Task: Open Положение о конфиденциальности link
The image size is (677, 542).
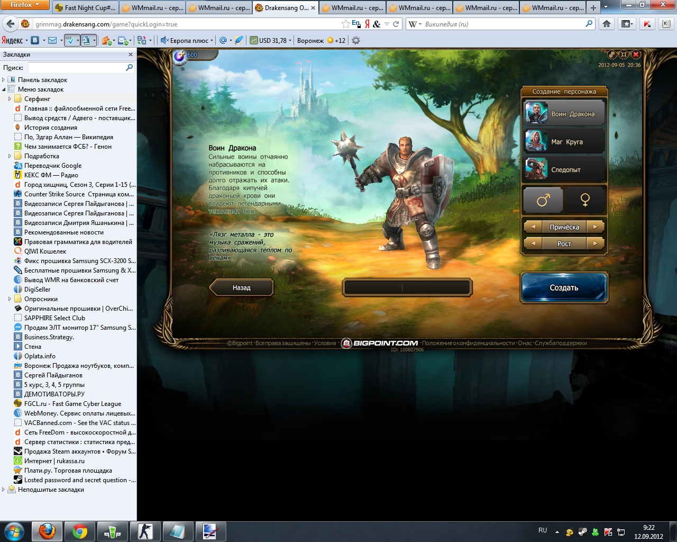Action: pyautogui.click(x=468, y=343)
